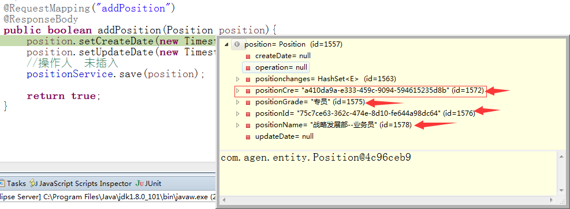
Task: Click the position.setUpdateDate code line
Action: pyautogui.click(x=121, y=52)
